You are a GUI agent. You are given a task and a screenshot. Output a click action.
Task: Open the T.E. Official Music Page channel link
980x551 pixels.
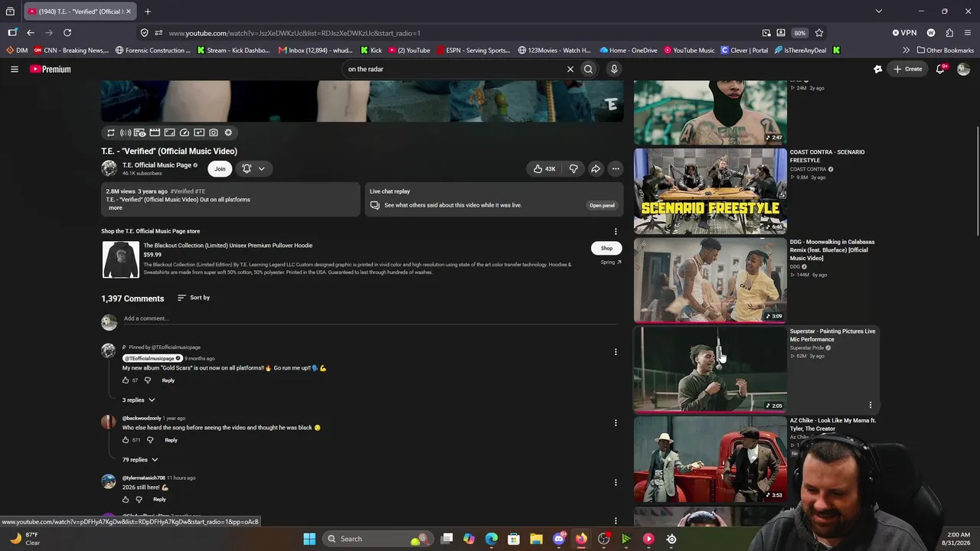coord(157,165)
